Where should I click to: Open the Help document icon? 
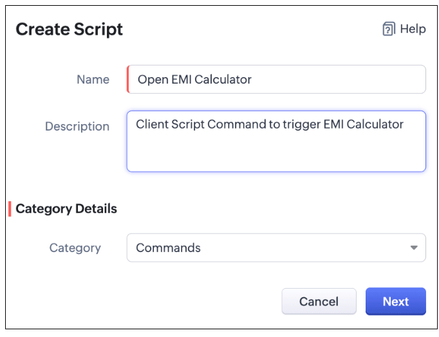click(389, 29)
